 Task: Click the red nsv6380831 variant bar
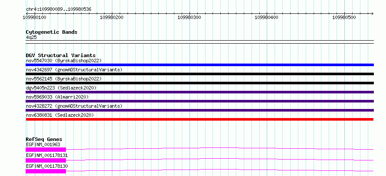click(200, 119)
